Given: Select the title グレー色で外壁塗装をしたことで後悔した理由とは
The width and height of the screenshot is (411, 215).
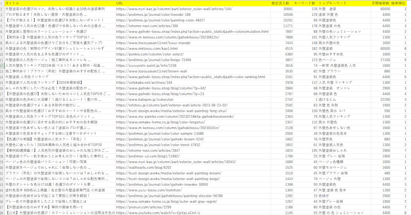Looking at the screenshot, I should click(46, 202).
